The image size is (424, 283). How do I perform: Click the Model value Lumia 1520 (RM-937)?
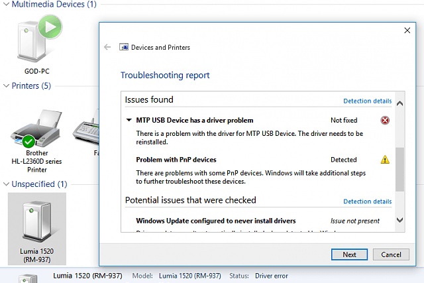[190, 276]
